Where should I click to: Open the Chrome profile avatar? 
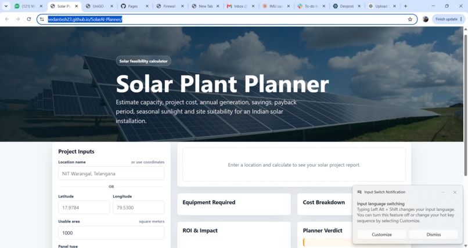pyautogui.click(x=426, y=19)
